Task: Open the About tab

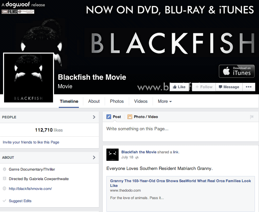Action: point(94,101)
